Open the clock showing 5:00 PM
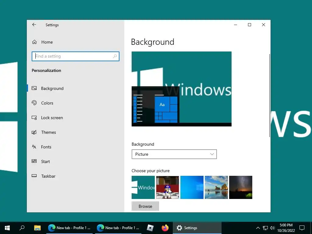 (286, 228)
